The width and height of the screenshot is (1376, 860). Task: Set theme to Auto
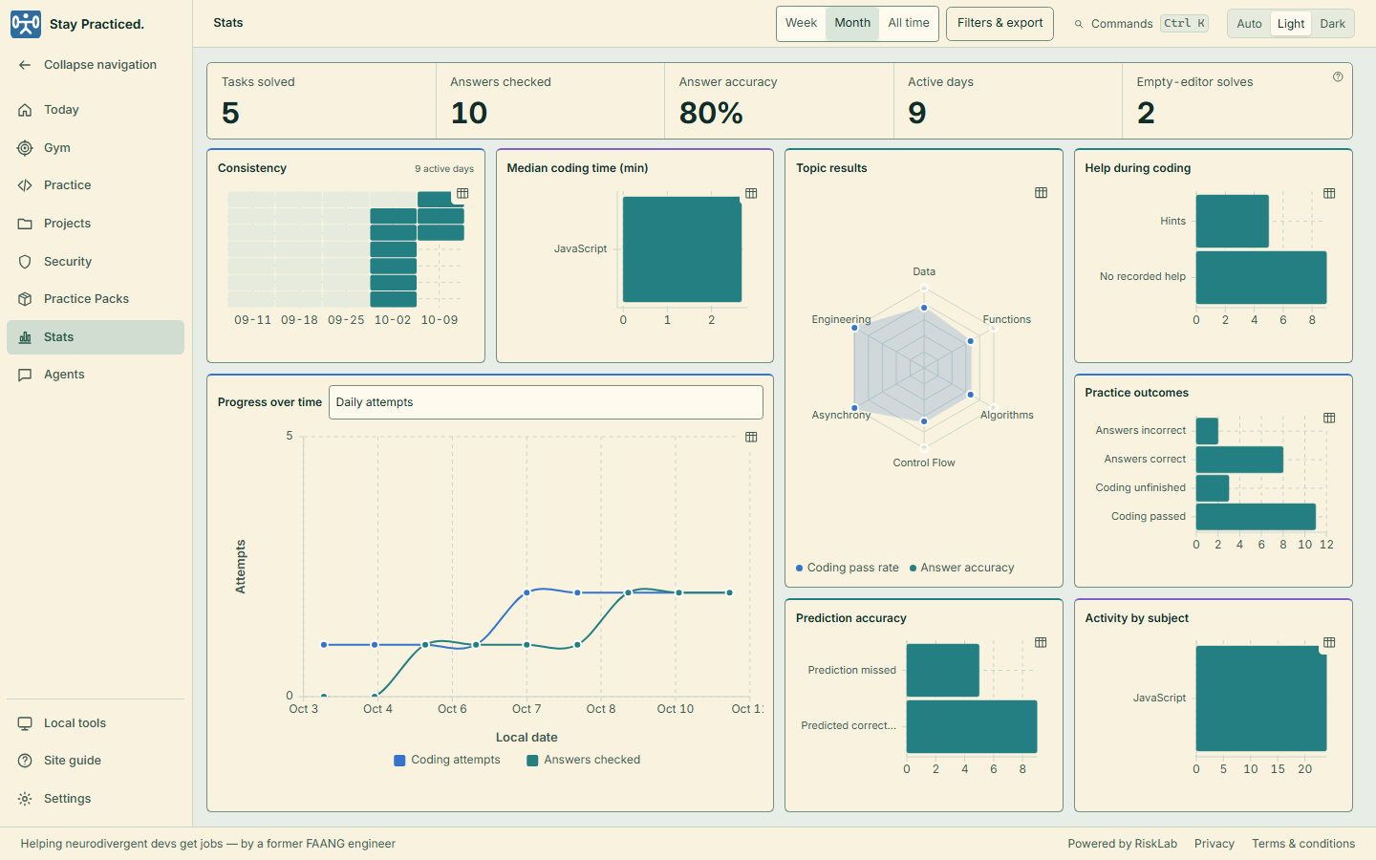pos(1249,24)
